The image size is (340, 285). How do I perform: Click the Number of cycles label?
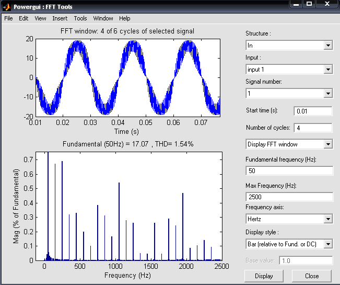point(268,128)
